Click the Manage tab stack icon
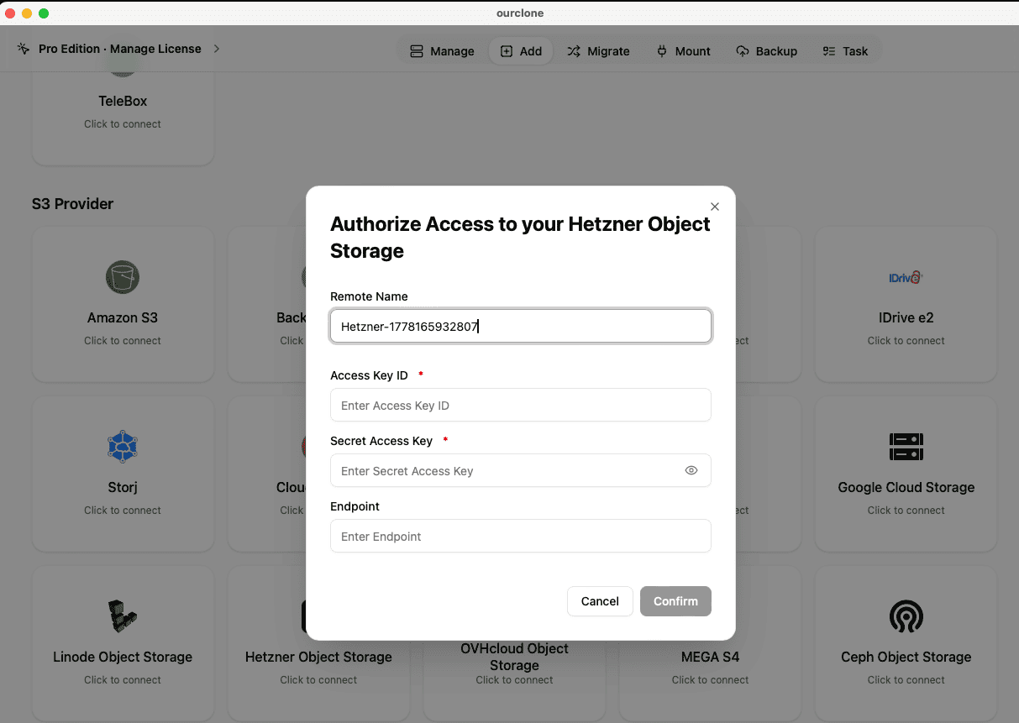The image size is (1019, 723). (x=417, y=51)
